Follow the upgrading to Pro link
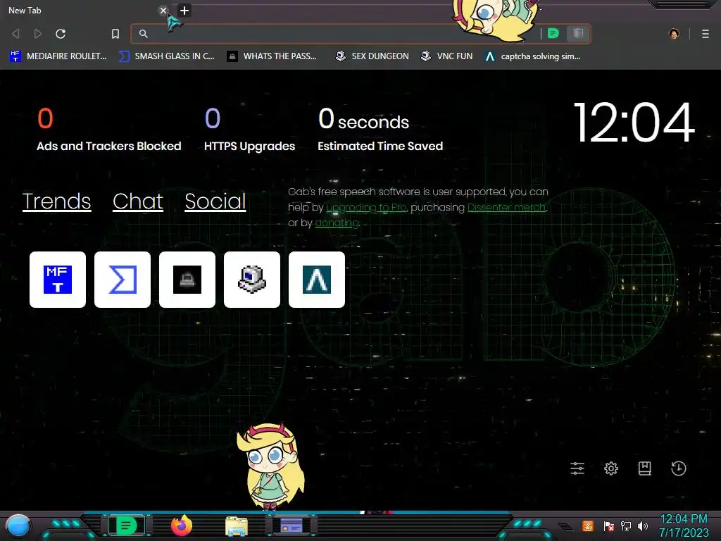721x541 pixels. [x=366, y=208]
